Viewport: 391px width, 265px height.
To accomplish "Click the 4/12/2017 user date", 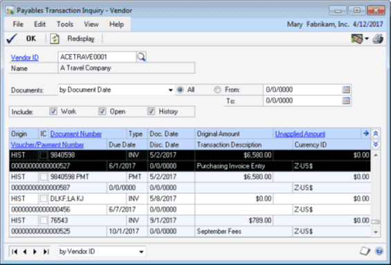I will 367,24.
